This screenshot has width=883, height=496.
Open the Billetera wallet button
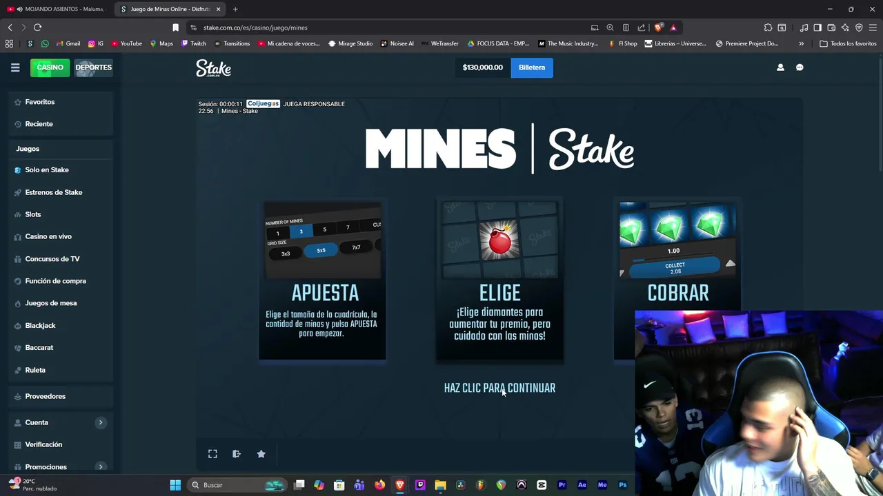pyautogui.click(x=532, y=68)
